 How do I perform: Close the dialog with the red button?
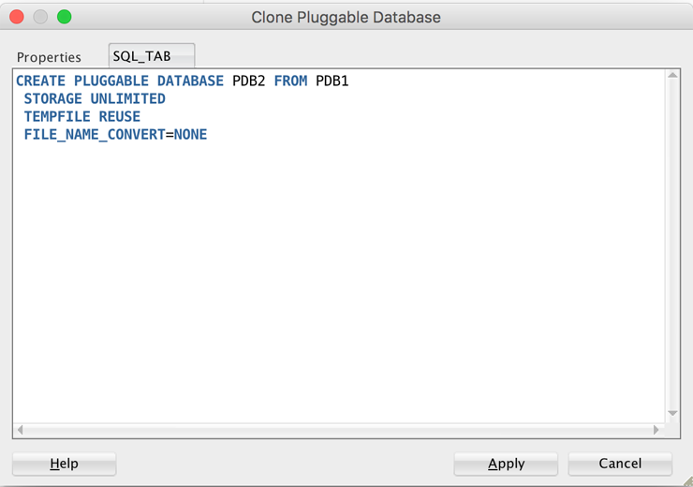(17, 17)
